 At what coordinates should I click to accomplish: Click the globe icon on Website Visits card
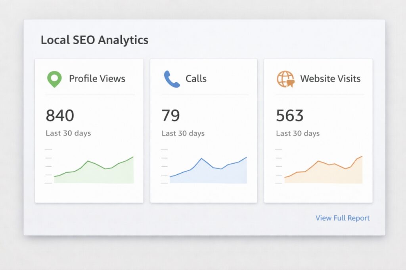285,78
